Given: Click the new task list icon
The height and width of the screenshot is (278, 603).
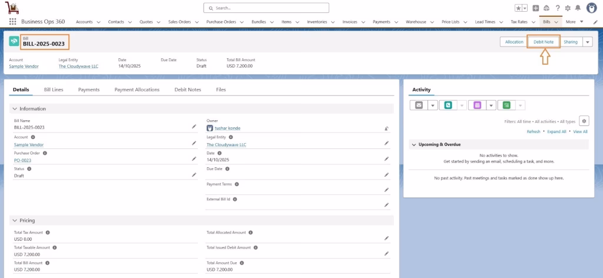Looking at the screenshot, I should (x=506, y=105).
